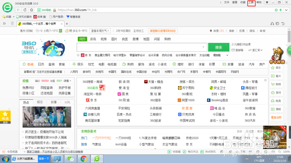
Task: Click the page vertical scrollbar
Action: pos(289,36)
